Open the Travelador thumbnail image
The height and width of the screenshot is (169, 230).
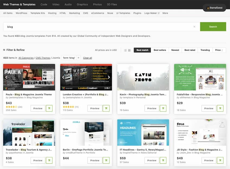pyautogui.click(x=29, y=132)
